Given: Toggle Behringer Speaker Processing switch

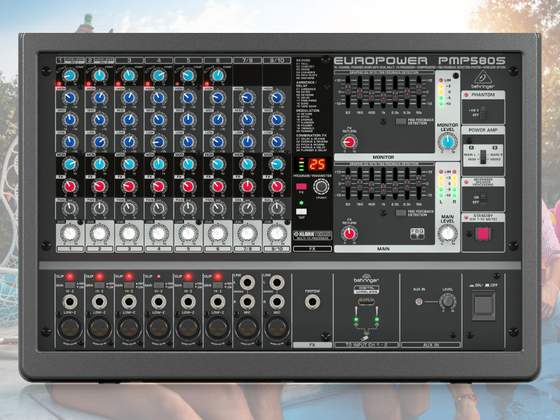Looking at the screenshot, I should point(483,199).
